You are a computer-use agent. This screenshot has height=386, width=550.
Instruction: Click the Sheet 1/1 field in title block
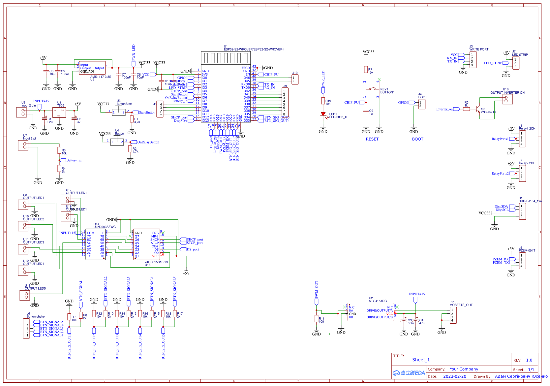528,370
